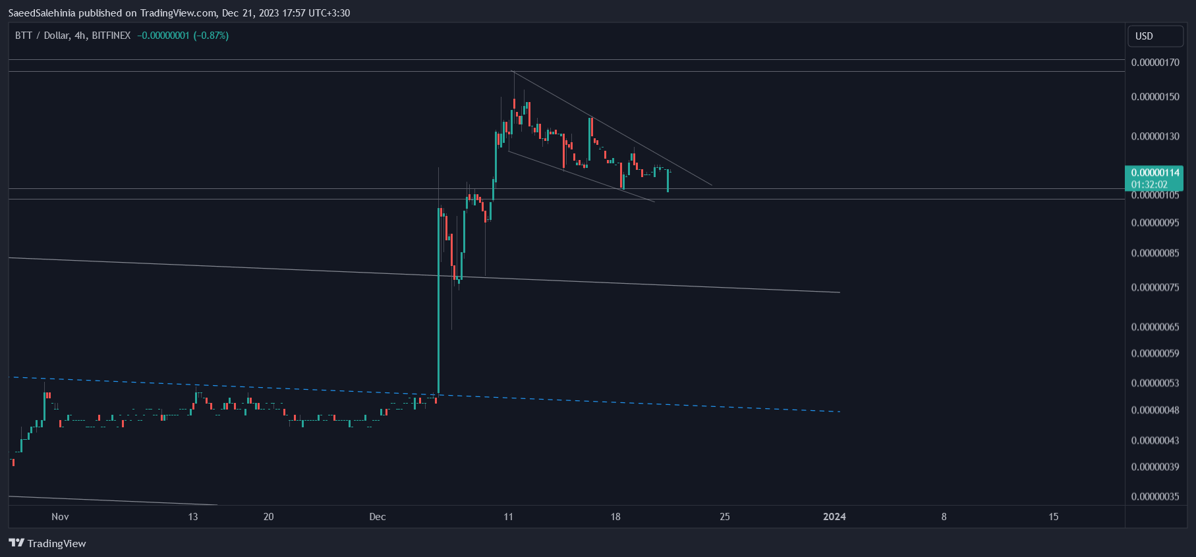Click the 0.00000130 price axis label

pyautogui.click(x=1155, y=136)
